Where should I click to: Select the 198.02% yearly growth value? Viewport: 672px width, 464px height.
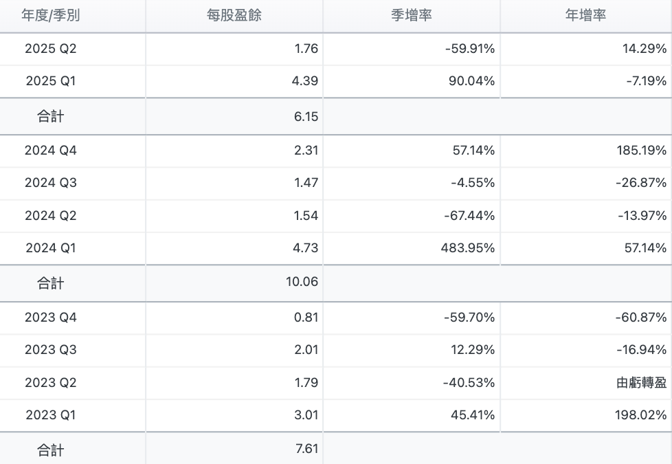642,415
